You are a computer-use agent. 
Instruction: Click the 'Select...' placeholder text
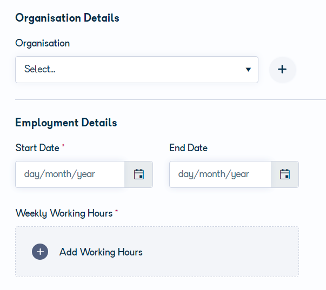click(x=39, y=69)
